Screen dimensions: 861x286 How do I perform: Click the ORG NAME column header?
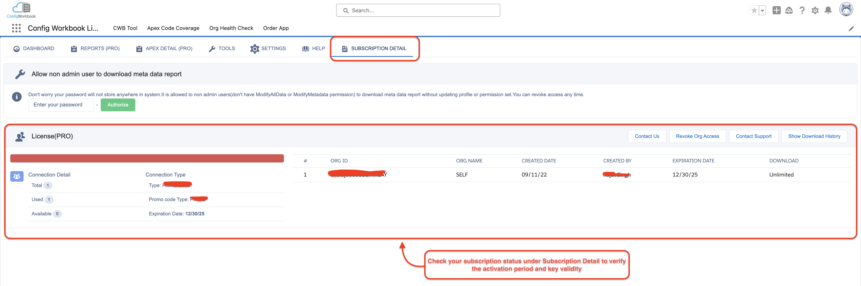point(469,161)
